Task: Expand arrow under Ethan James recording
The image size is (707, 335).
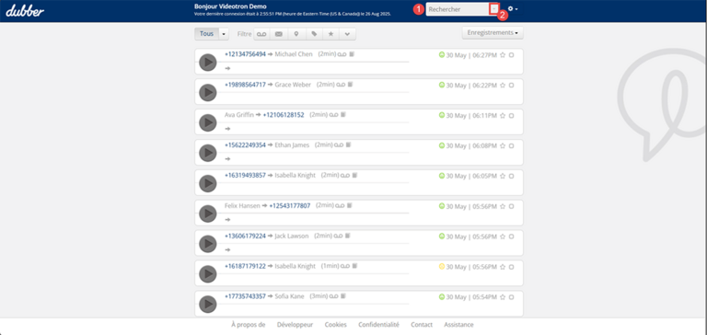Action: pyautogui.click(x=227, y=159)
